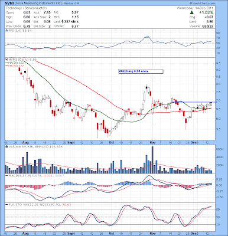The height and width of the screenshot is (236, 228).
Task: Open the StockCharts.com copyright link
Action: (x=203, y=4)
